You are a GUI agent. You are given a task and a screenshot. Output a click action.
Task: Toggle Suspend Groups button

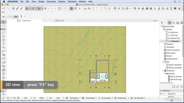(x=71, y=8)
